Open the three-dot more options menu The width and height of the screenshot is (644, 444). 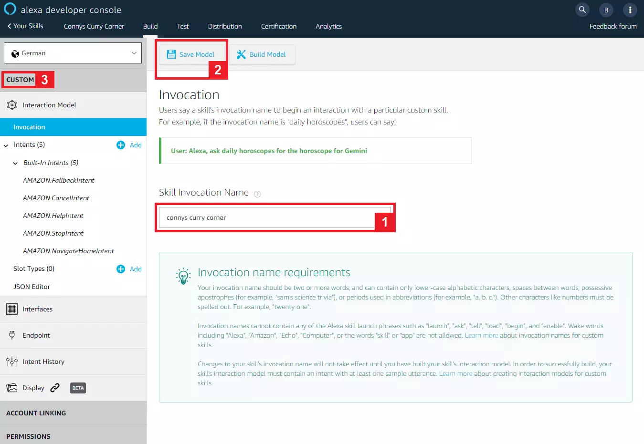point(630,10)
